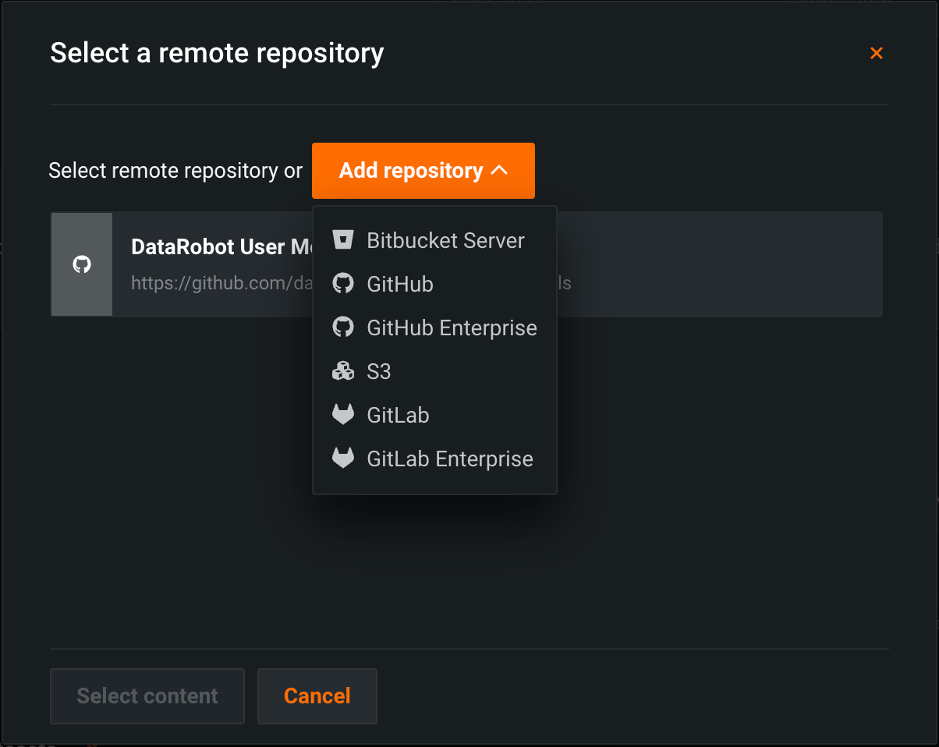The image size is (939, 747).
Task: Click the GitHub octocat icon beside GitHub option
Action: [342, 284]
